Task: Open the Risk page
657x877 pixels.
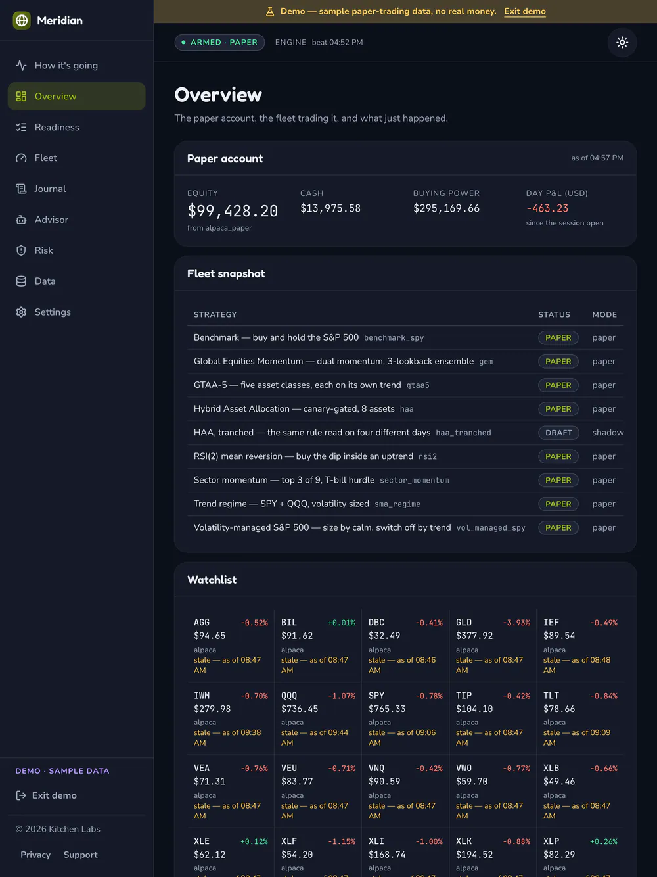Action: pos(76,250)
